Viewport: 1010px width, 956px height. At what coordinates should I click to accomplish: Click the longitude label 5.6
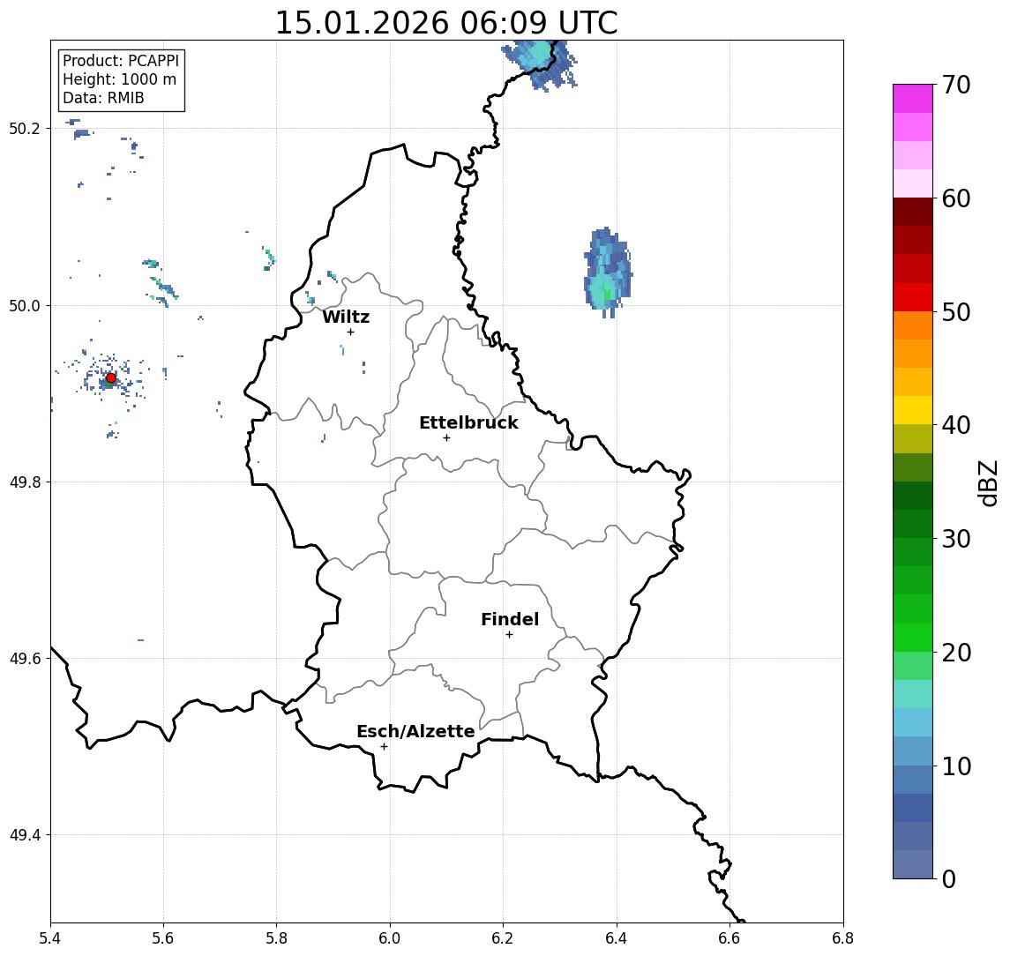163,938
